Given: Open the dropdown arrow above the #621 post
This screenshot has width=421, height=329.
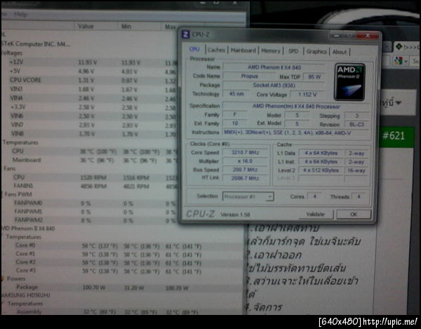Looking at the screenshot, I should 399,103.
